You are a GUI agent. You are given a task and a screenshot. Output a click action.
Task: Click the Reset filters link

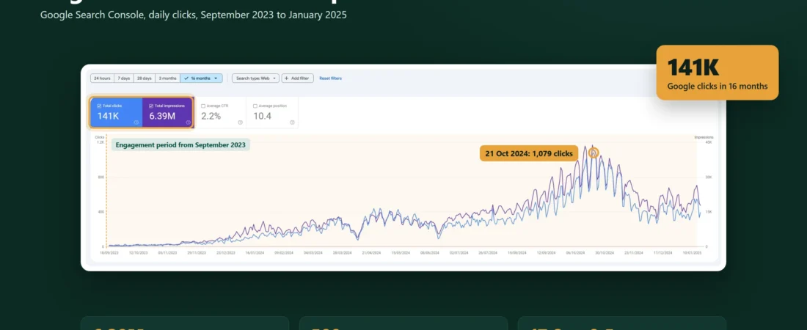coord(330,78)
